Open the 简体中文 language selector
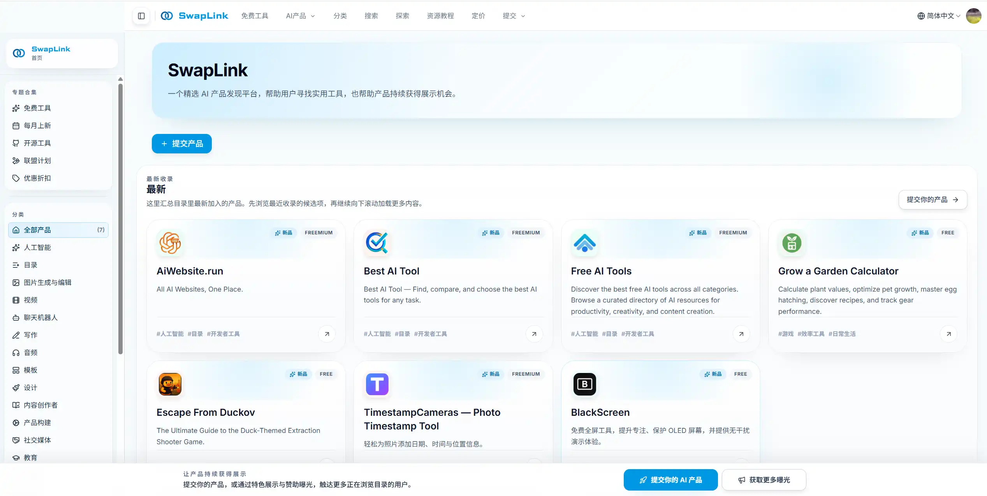This screenshot has width=987, height=496. point(939,16)
